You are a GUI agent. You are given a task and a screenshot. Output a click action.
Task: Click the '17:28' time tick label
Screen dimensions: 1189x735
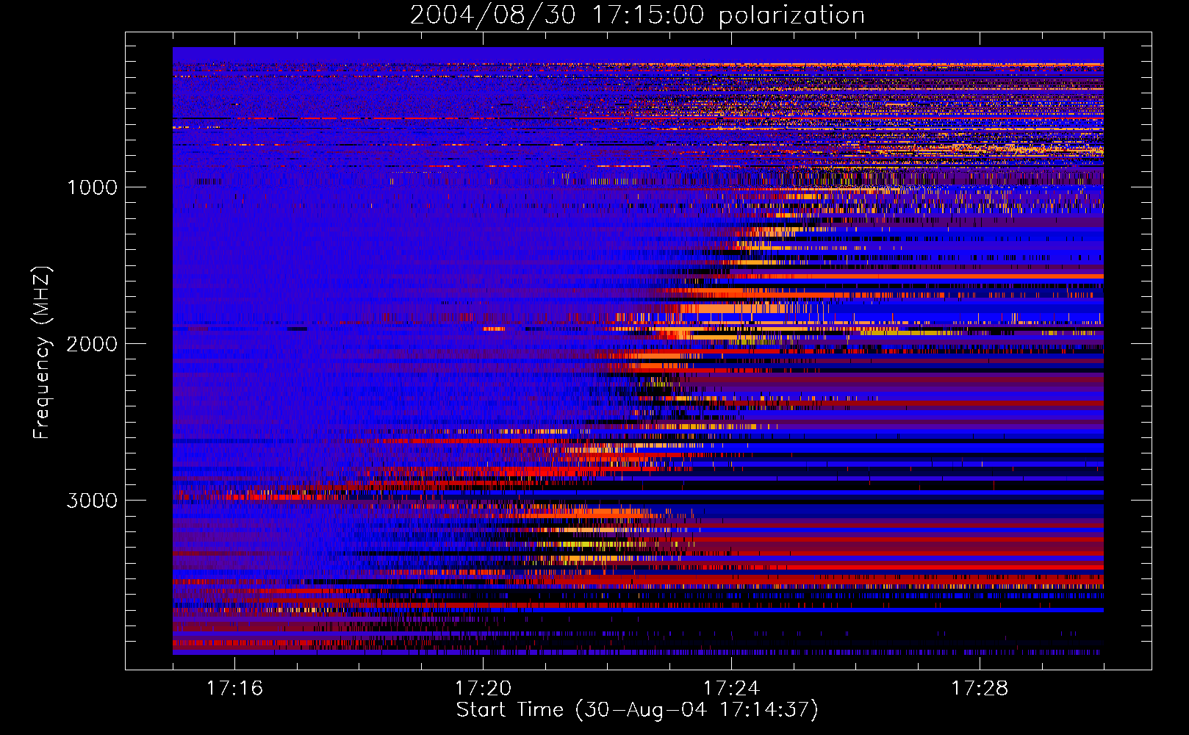pos(980,688)
